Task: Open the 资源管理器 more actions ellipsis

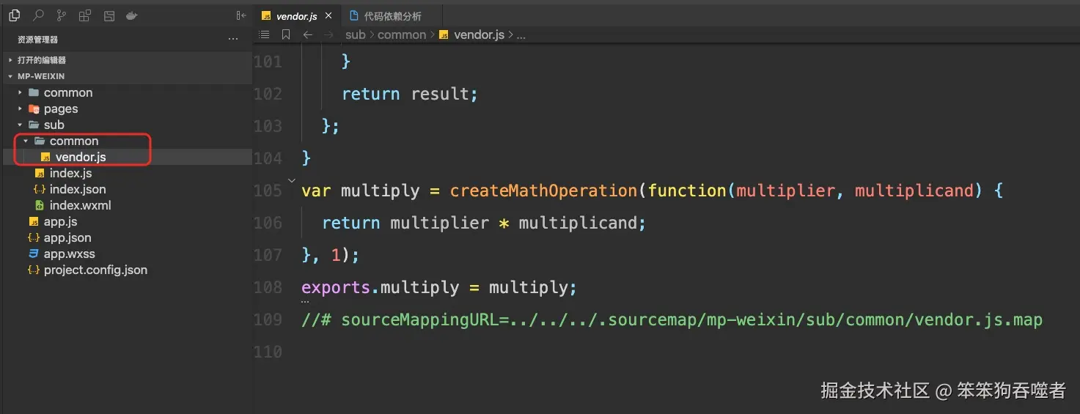Action: click(x=233, y=40)
